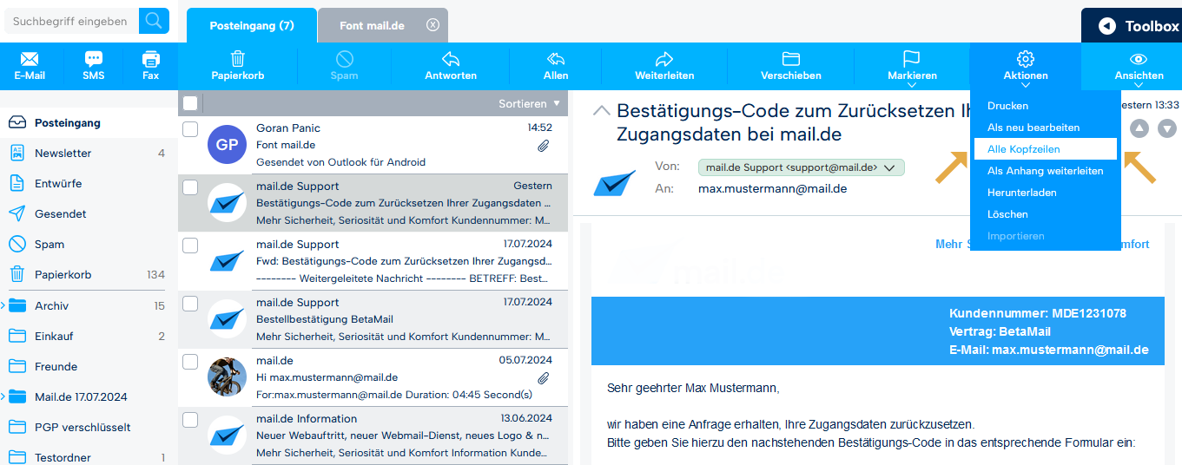
Task: Open the Freunde folder
Action: (x=87, y=366)
